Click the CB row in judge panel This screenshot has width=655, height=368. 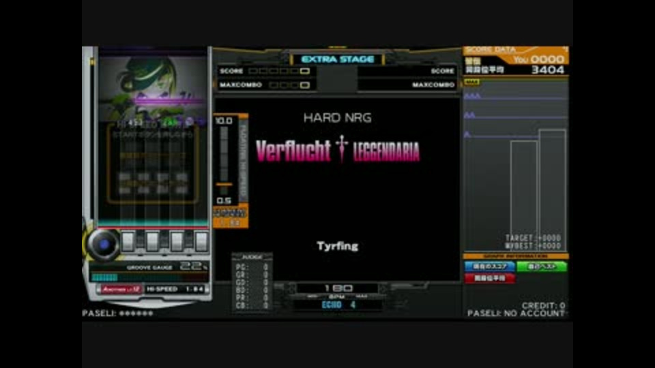coord(252,305)
